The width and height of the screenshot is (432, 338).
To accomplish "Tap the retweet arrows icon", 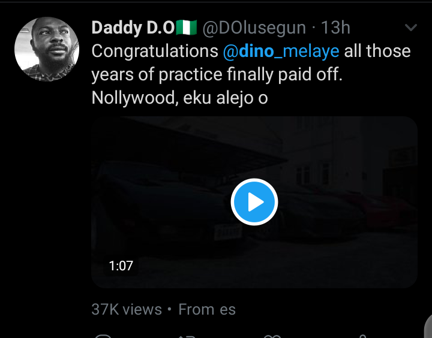I will click(x=187, y=336).
